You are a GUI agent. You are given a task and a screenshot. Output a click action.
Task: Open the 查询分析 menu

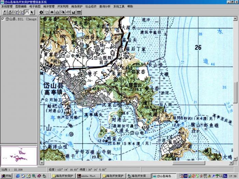(105, 6)
